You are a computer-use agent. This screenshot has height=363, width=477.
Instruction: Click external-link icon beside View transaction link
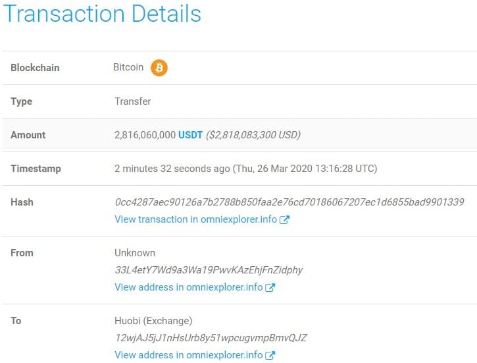pos(284,219)
